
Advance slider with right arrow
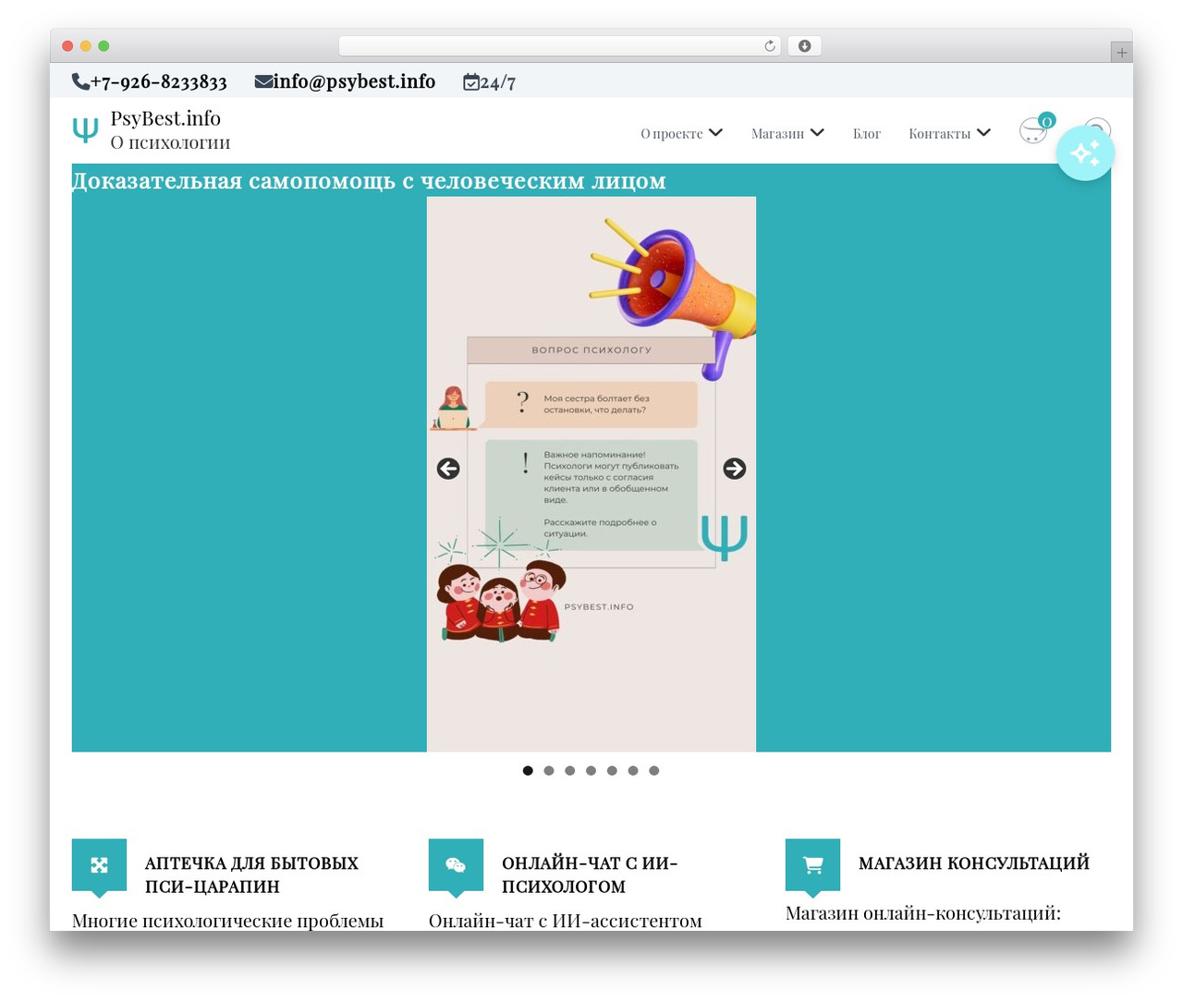coord(735,469)
